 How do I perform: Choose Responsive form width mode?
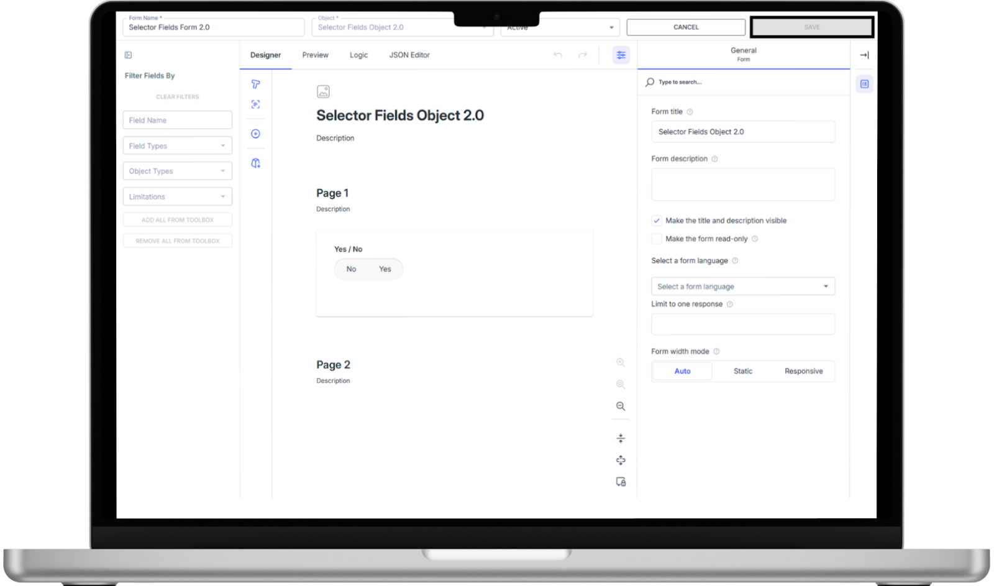803,372
